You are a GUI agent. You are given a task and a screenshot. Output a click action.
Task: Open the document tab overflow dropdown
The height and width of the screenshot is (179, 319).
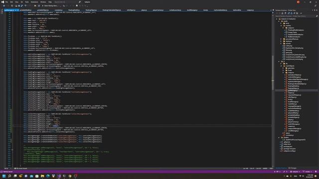point(271,10)
